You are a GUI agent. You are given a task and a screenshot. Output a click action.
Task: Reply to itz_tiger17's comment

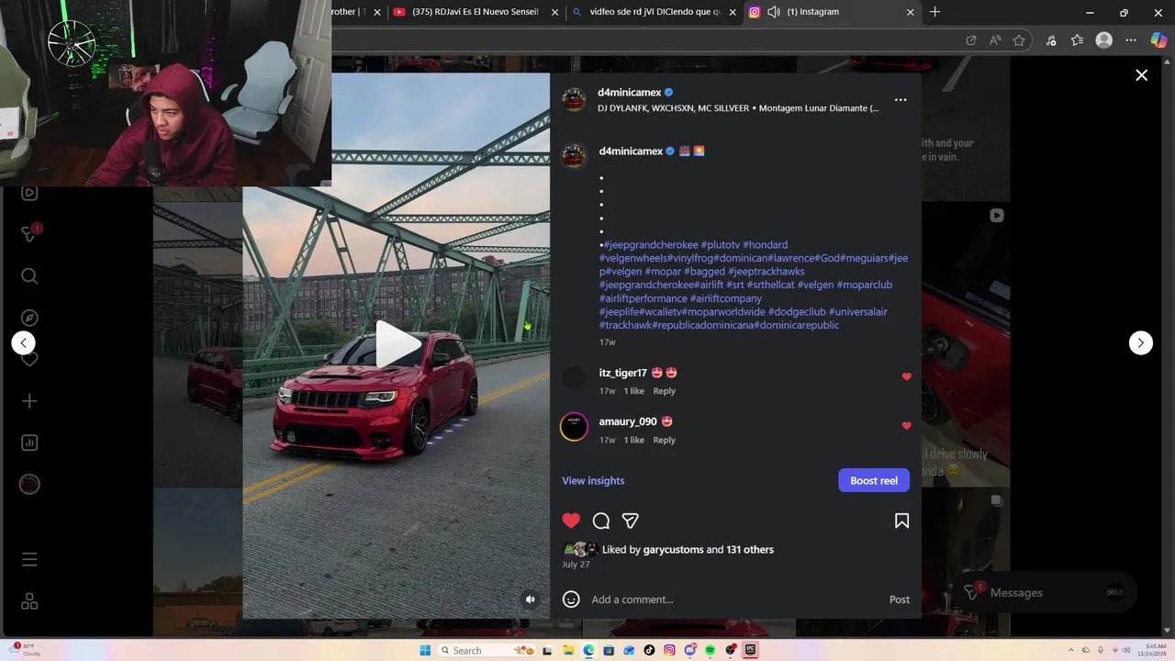click(664, 391)
